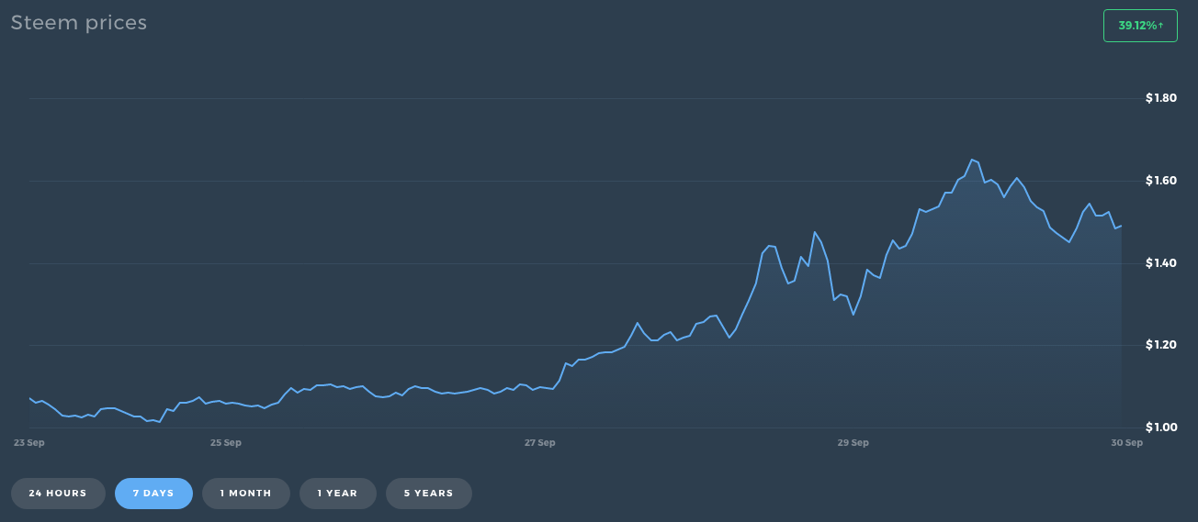
Task: Click the $1.60 axis label
Action: [1161, 181]
